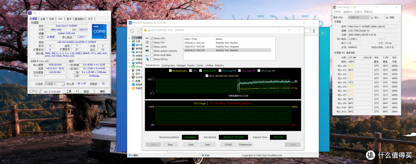Click the AIDA64 search input field
This screenshot has width=416, height=164.
[x=307, y=31]
